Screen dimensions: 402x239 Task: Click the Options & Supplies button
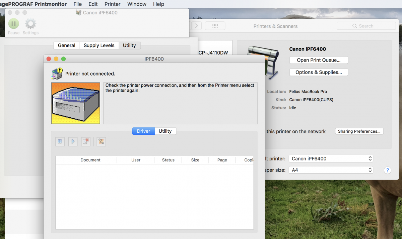tap(319, 72)
